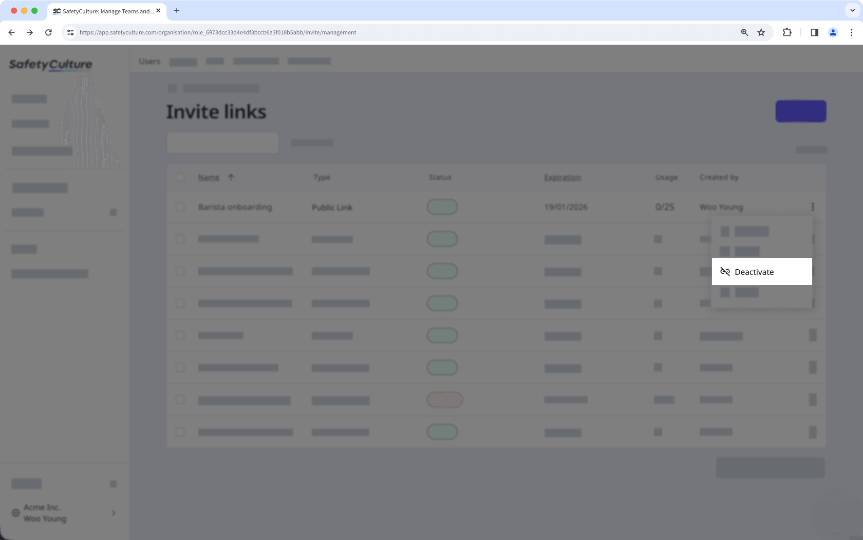Screen dimensions: 863x540
Task: Open a new browser tab
Action: (177, 10)
